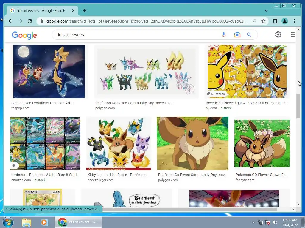305x228 pixels.
Task: Submit search with the magnifier icon
Action: (249, 35)
